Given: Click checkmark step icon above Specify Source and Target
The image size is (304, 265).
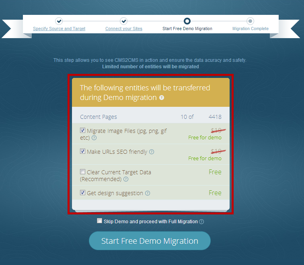Looking at the screenshot, I should point(59,21).
